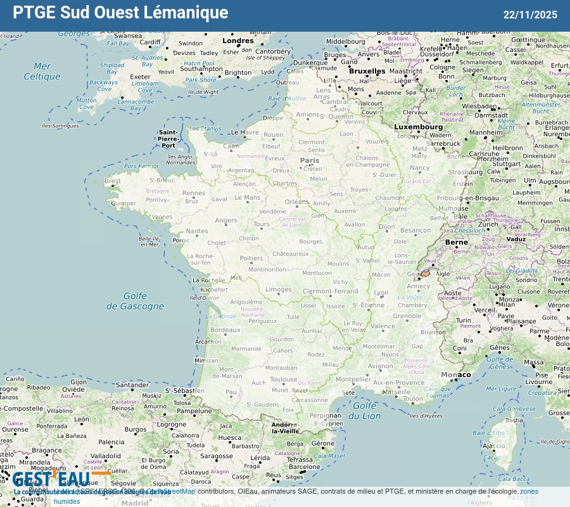Click the Lyon city marker
The image size is (570, 507).
click(x=381, y=298)
